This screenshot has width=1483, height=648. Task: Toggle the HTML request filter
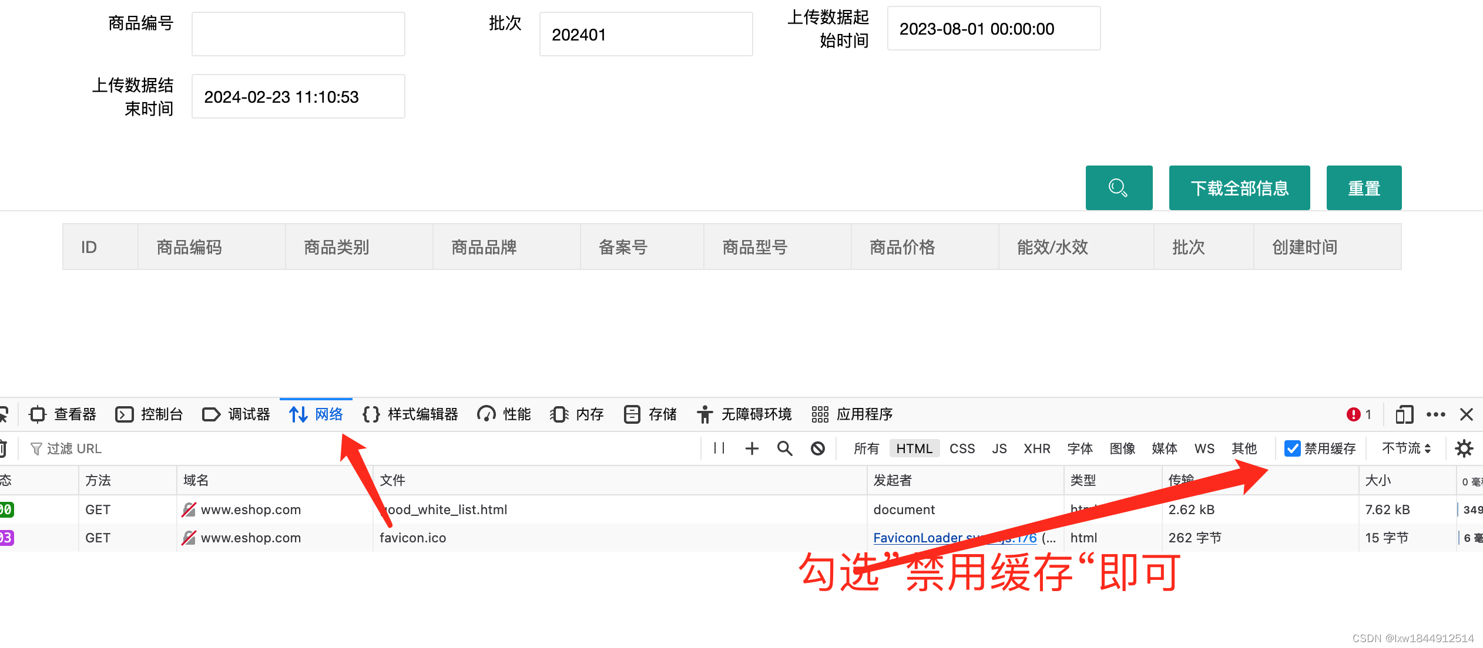pyautogui.click(x=914, y=448)
